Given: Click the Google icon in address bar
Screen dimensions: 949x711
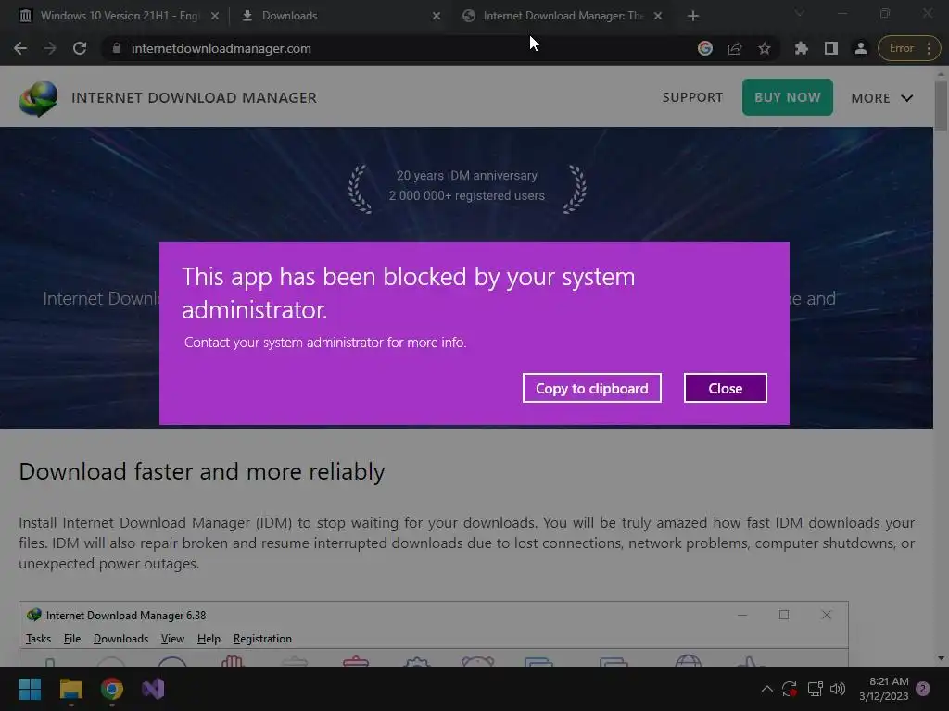Looking at the screenshot, I should pos(705,48).
